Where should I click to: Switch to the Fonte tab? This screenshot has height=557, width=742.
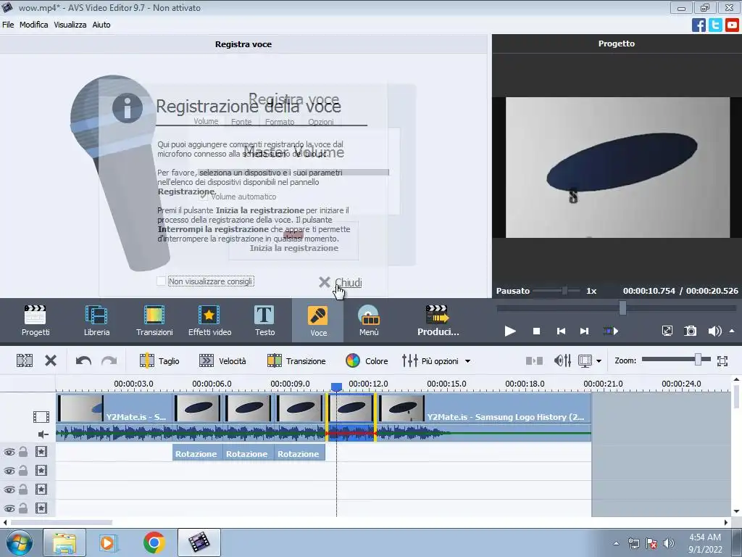pos(241,122)
